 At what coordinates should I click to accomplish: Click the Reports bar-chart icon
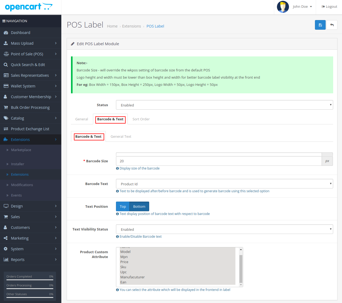pyautogui.click(x=6, y=260)
